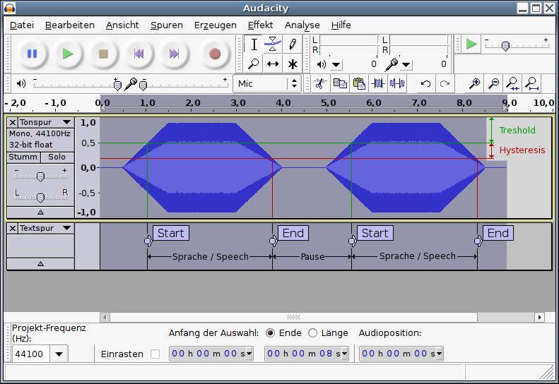
Task: Click horizontal scrollbar left arrow
Action: point(105,317)
